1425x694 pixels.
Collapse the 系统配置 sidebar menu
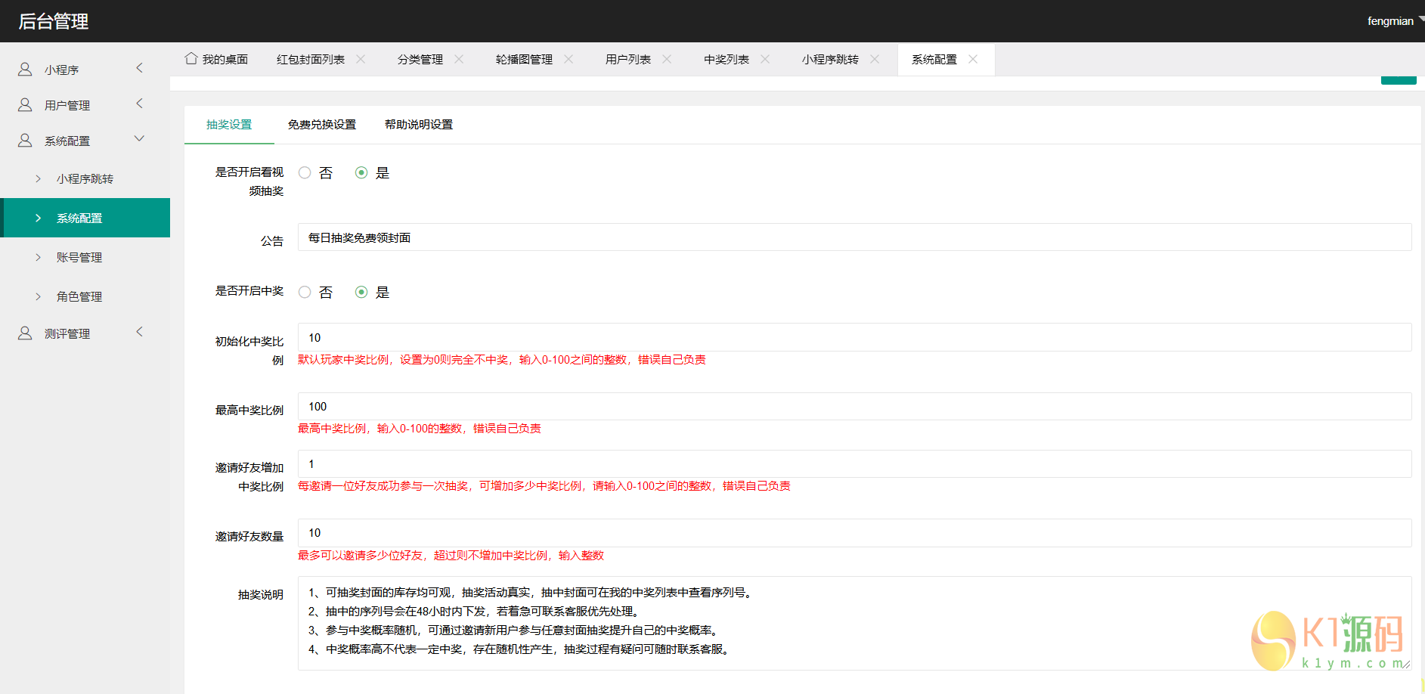[x=138, y=139]
